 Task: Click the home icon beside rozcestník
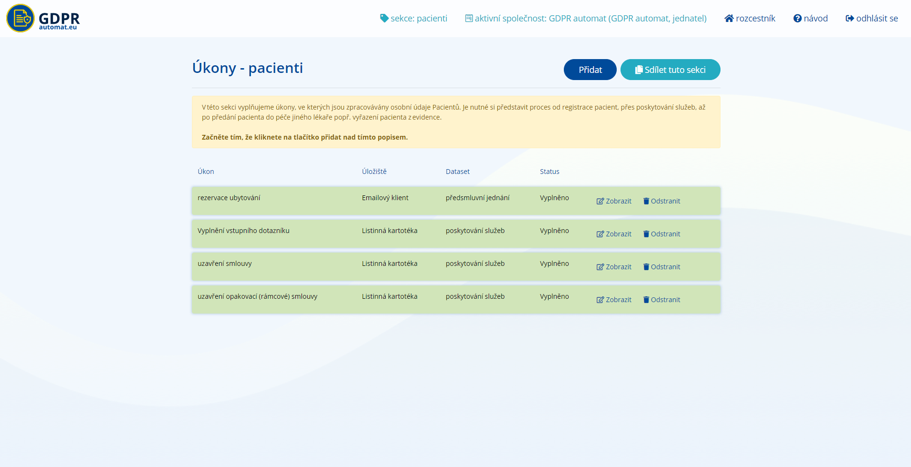[729, 18]
